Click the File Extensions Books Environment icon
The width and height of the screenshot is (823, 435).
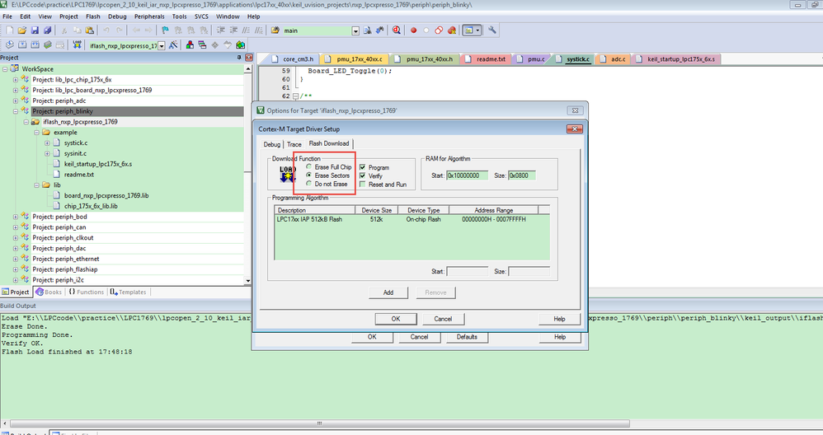190,45
